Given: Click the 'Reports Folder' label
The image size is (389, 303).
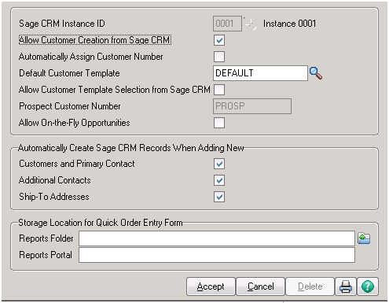Looking at the screenshot, I should click(x=46, y=238).
